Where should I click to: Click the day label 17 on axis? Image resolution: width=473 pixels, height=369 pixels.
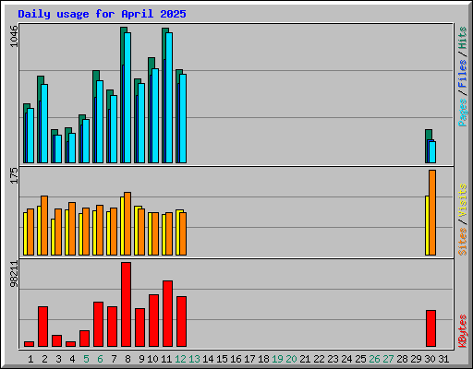tap(249, 359)
